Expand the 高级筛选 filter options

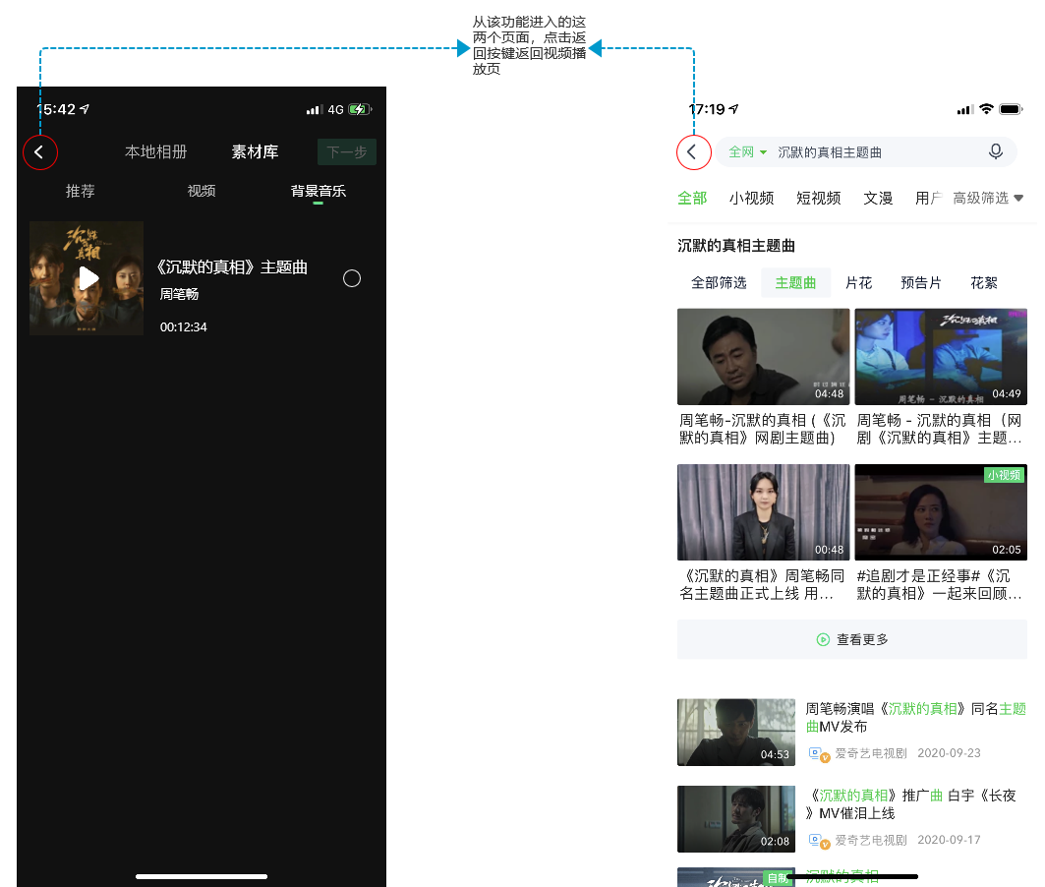tap(988, 198)
